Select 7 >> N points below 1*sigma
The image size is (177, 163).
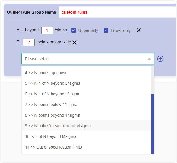click(x=51, y=105)
